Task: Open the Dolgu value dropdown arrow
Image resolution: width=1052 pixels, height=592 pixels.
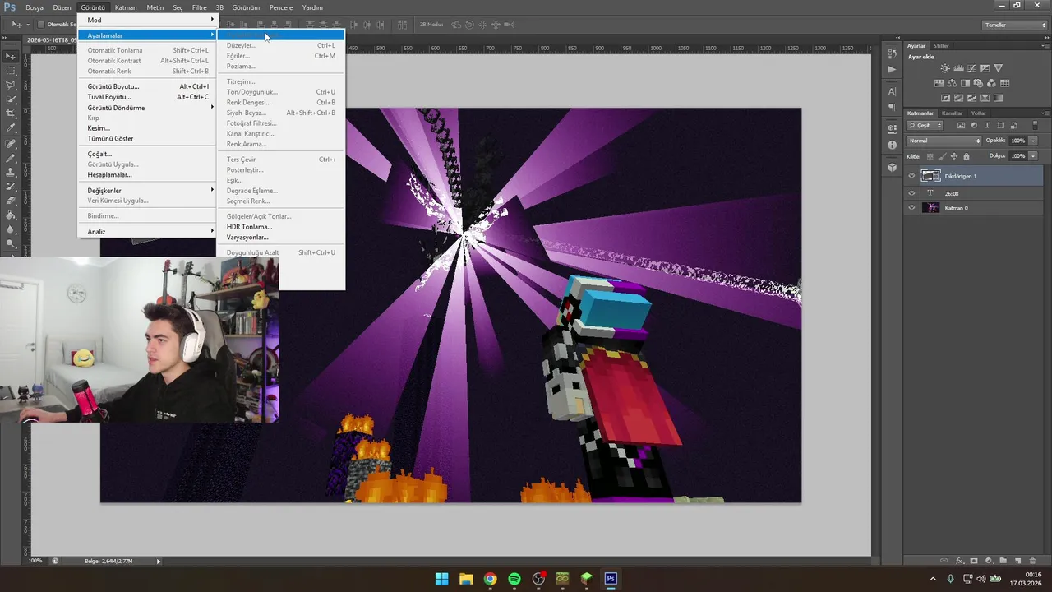Action: coord(1033,155)
